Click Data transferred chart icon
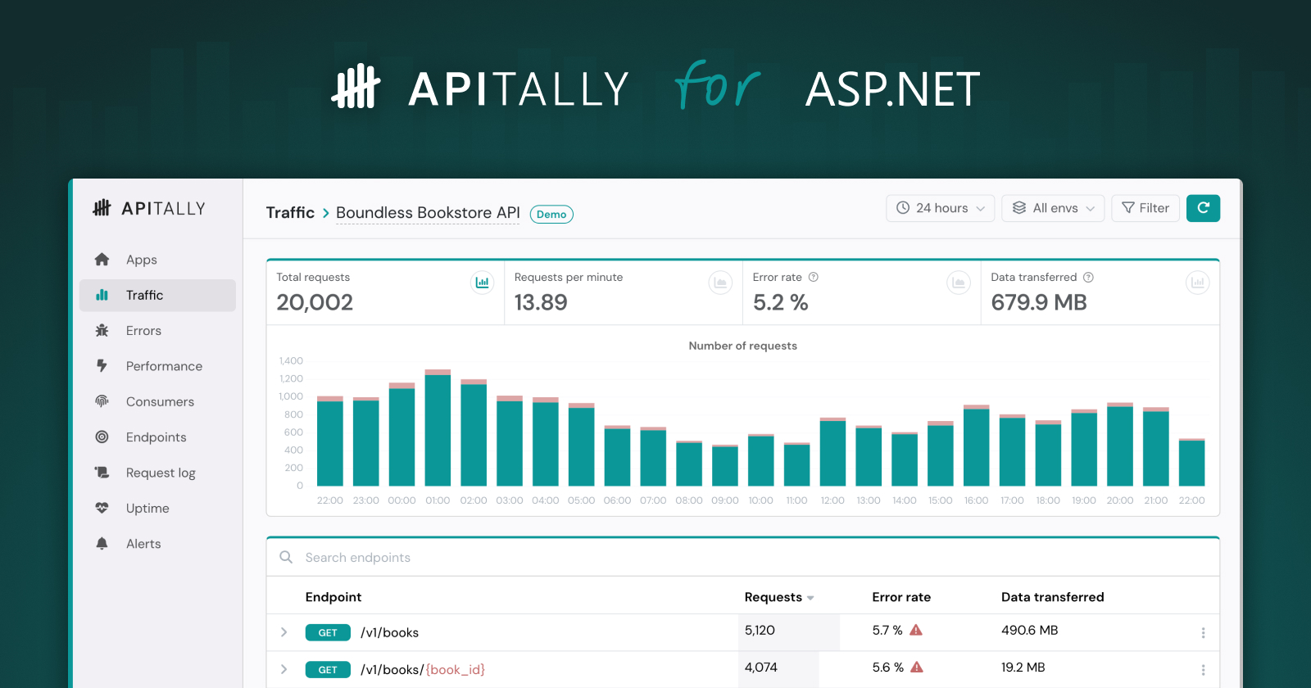 point(1197,283)
